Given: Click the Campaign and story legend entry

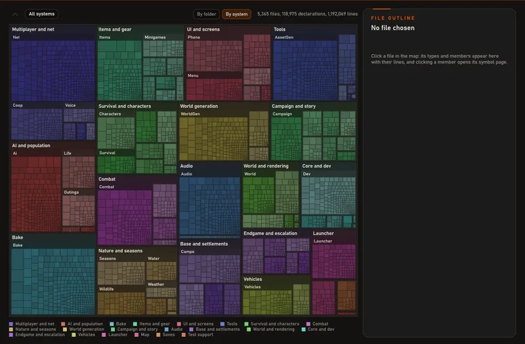Looking at the screenshot, I should tap(134, 330).
